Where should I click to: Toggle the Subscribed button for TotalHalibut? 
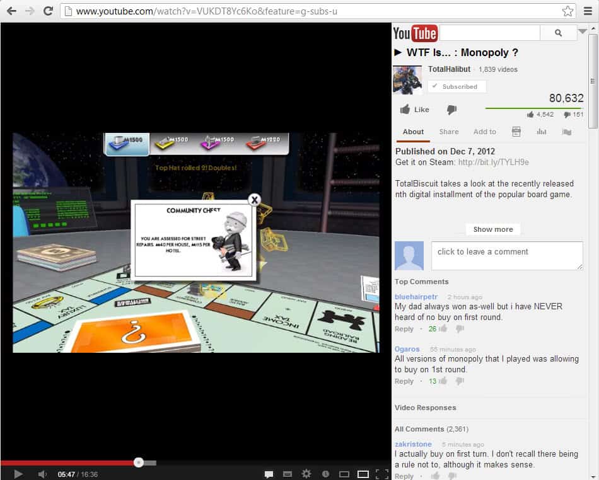pyautogui.click(x=457, y=86)
